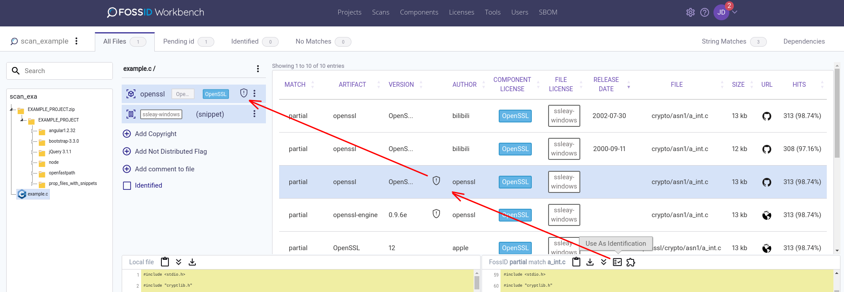Switch to the No Matches tab
Viewport: 844px width, 292px height.
tap(323, 41)
